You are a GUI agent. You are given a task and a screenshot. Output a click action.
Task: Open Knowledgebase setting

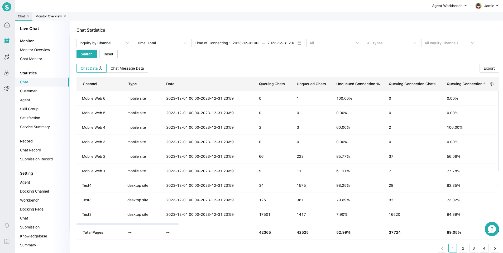pos(33,236)
